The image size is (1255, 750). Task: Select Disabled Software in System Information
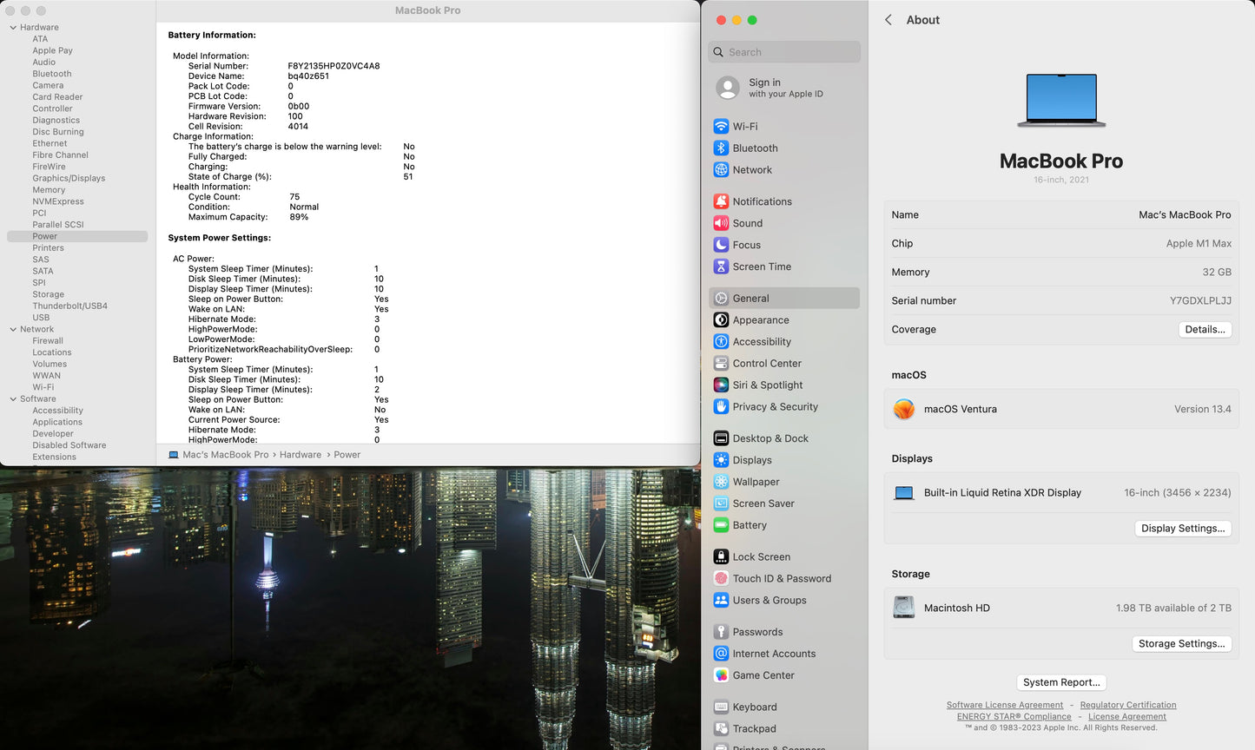click(69, 445)
